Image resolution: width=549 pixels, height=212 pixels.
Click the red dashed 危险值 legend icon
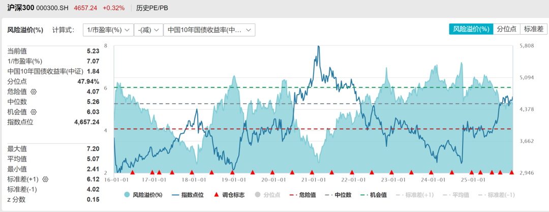tap(294, 195)
